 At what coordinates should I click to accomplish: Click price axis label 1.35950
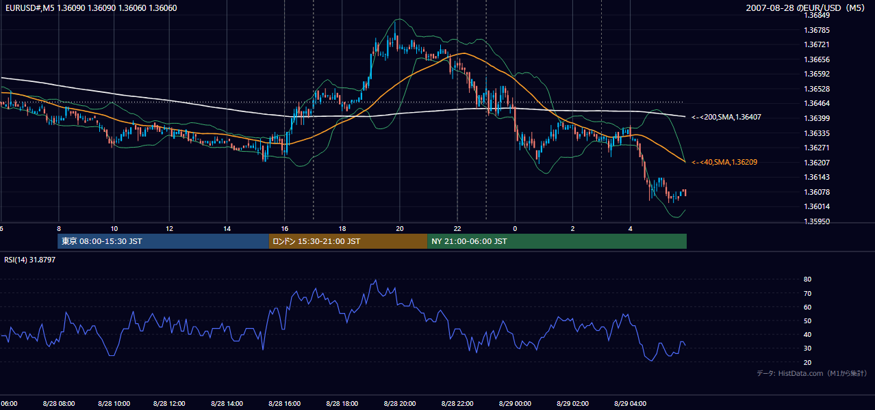816,221
